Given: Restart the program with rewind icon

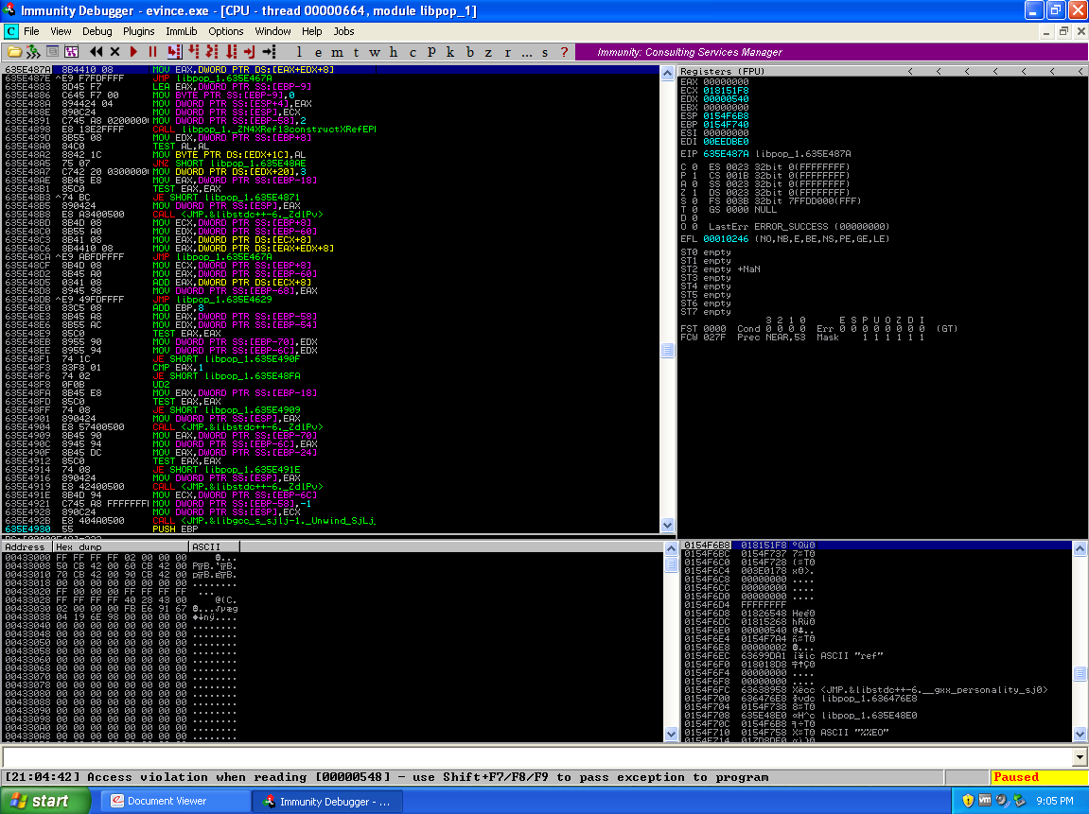Looking at the screenshot, I should click(96, 52).
